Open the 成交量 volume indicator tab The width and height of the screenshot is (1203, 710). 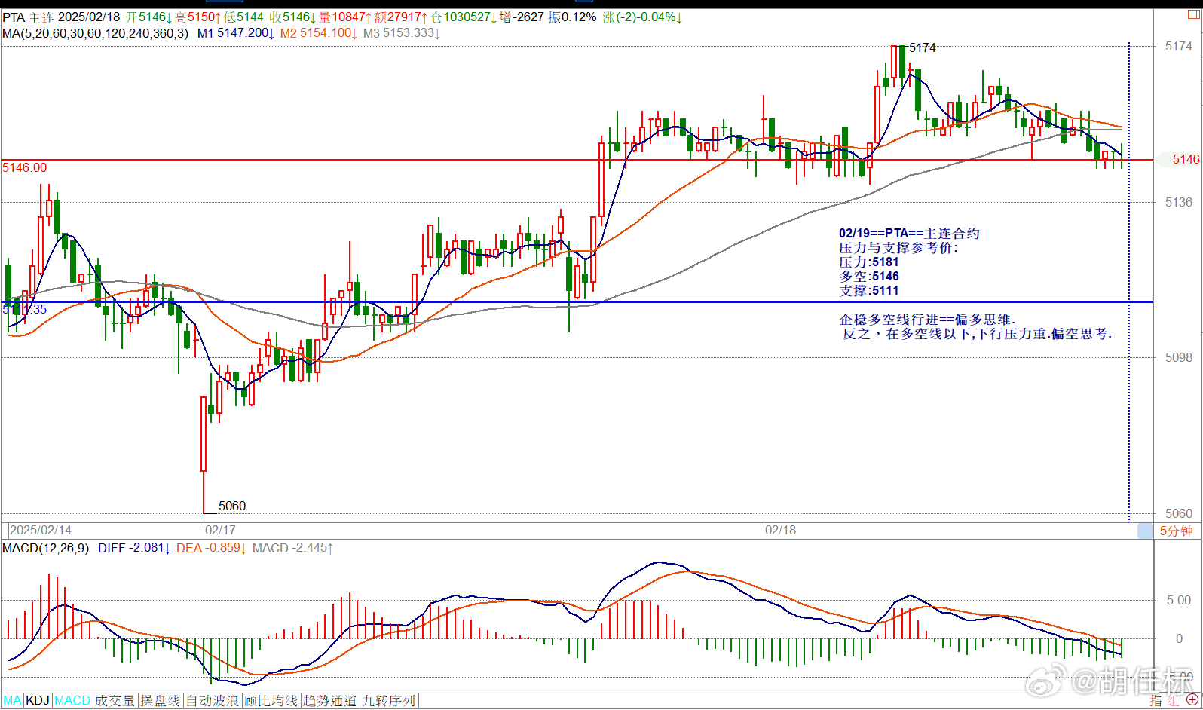[x=115, y=701]
